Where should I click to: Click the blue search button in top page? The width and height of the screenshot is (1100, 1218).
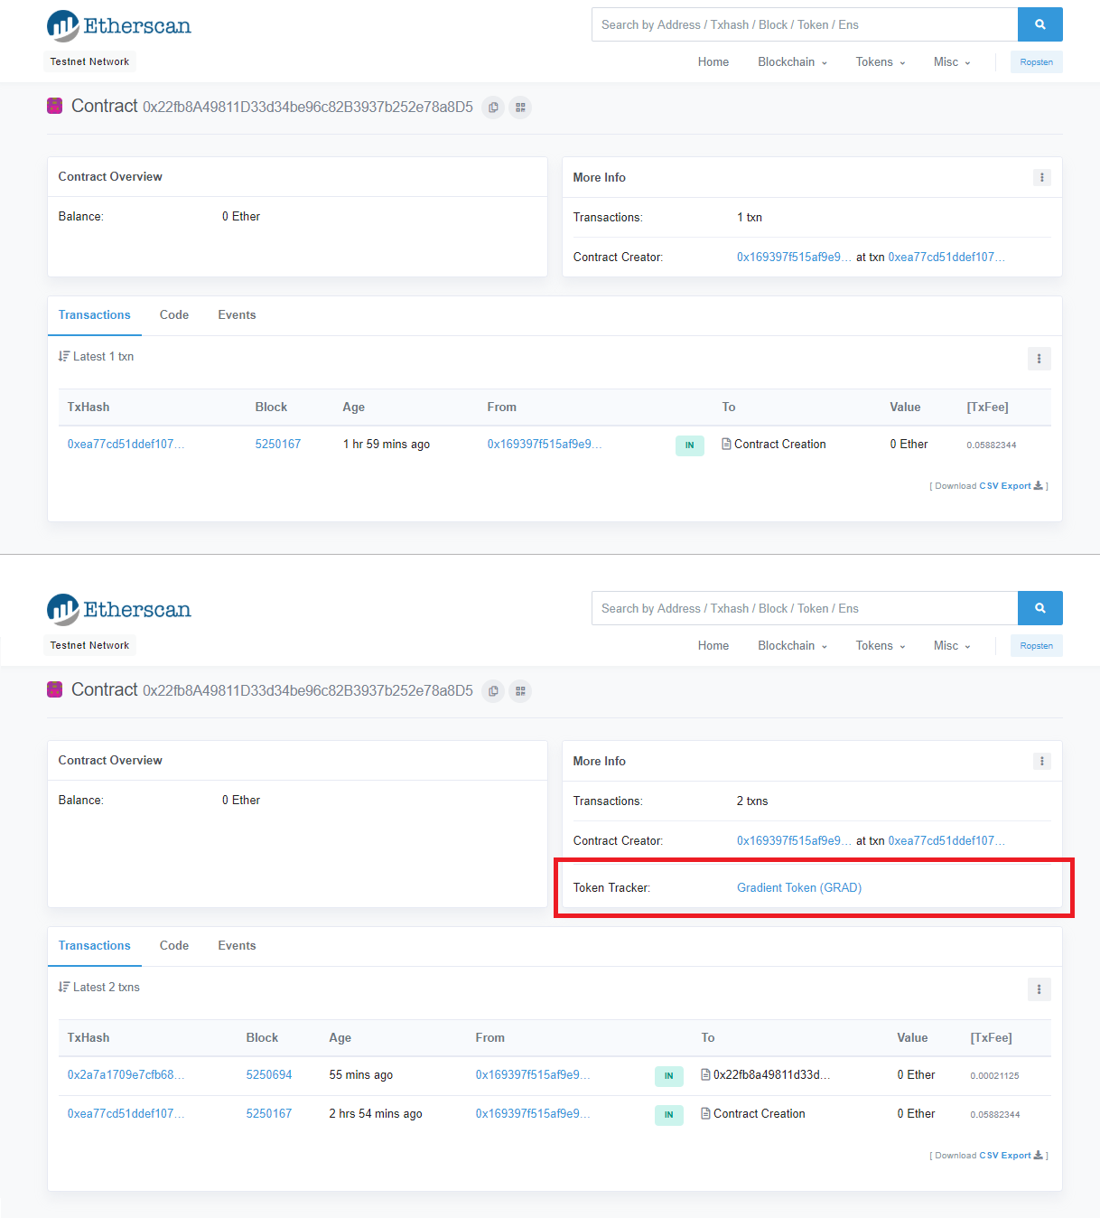(1039, 24)
